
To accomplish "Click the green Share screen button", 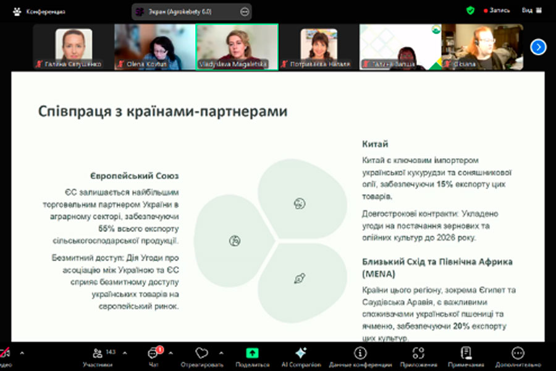I will [253, 357].
